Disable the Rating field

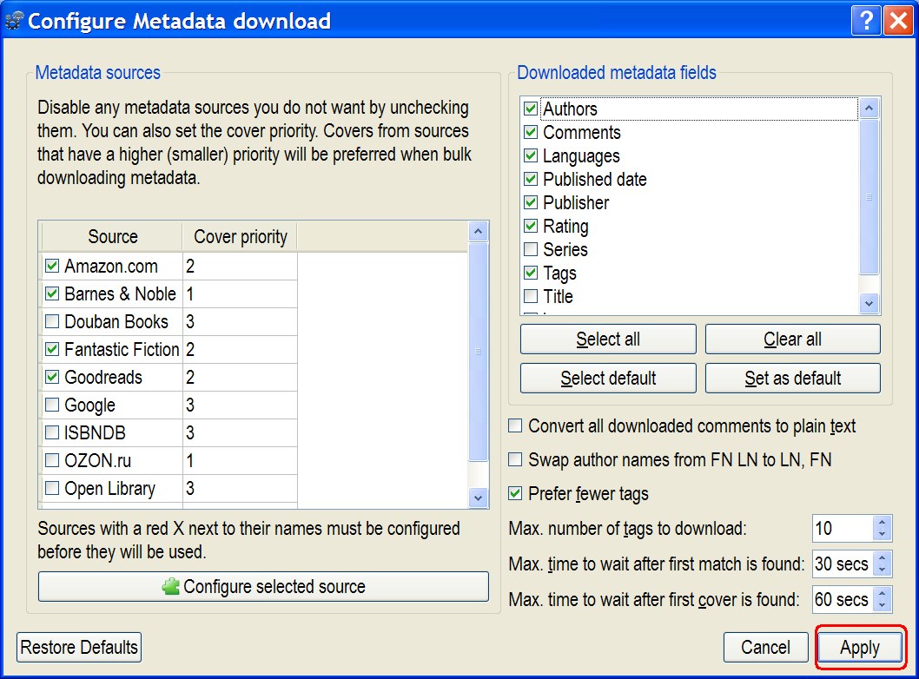point(531,226)
